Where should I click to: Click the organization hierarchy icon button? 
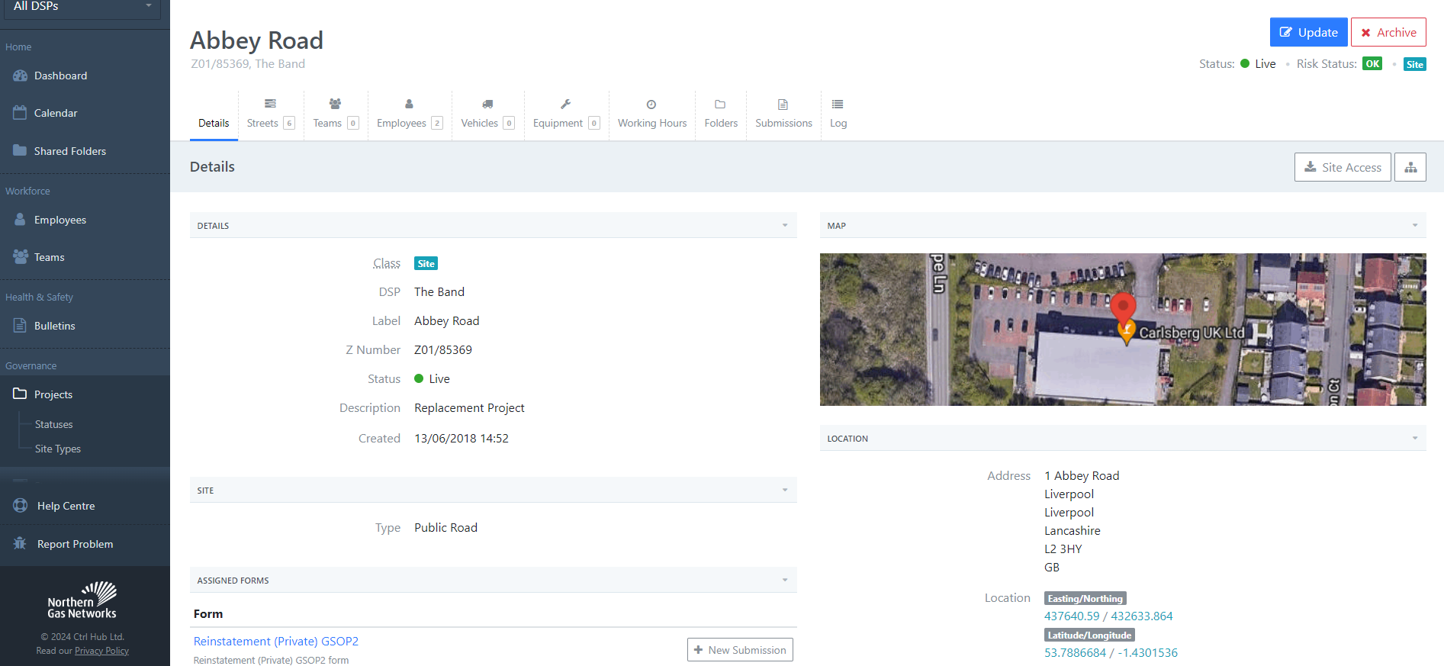click(1410, 167)
